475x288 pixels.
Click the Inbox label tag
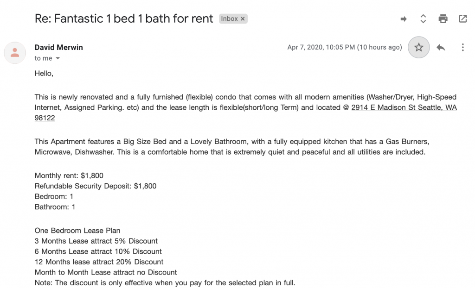click(x=229, y=19)
